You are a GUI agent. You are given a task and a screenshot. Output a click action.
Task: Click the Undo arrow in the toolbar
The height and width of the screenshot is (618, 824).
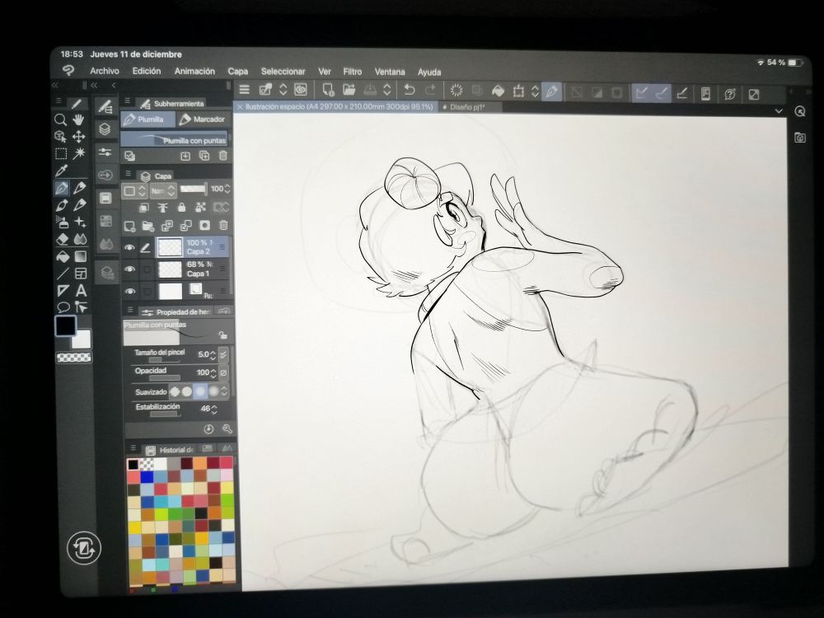(x=410, y=89)
